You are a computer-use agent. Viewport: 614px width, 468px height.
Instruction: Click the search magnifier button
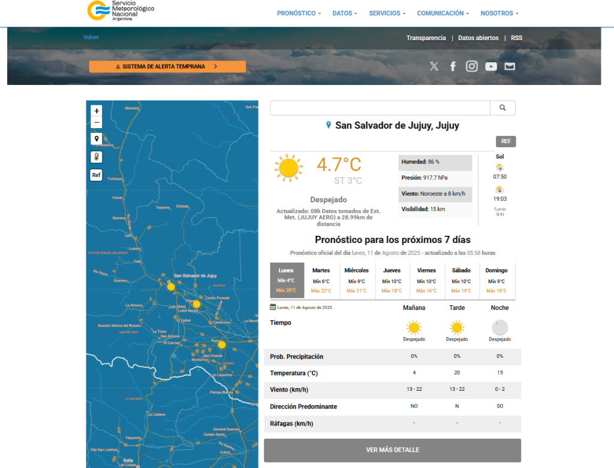[x=502, y=108]
